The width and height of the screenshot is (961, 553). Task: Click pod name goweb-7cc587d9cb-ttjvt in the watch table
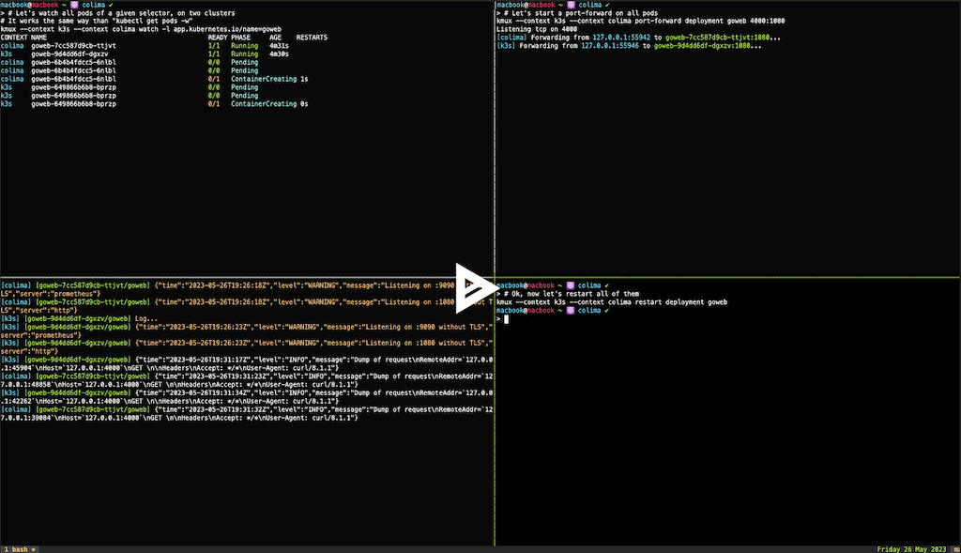coord(73,46)
